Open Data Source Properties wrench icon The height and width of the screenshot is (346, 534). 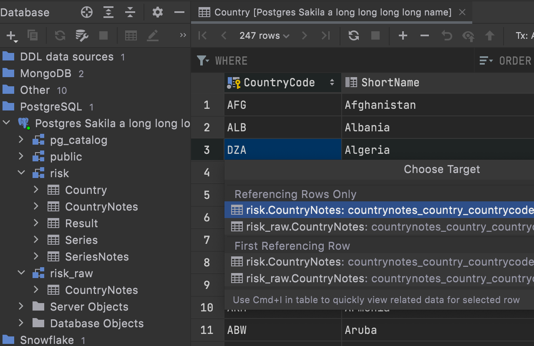pos(82,36)
